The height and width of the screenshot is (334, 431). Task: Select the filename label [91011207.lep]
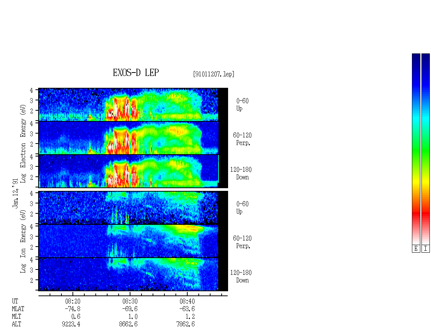214,74
